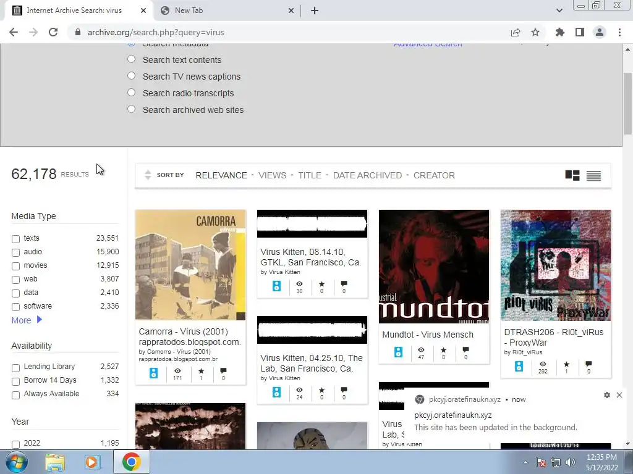The width and height of the screenshot is (633, 474).
Task: Open the Extensions puzzle icon
Action: point(560,32)
